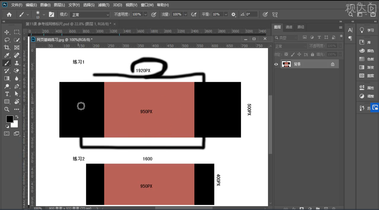Reset to default foreground and background colors
Viewport: 379px width, 210px height.
click(x=8, y=127)
